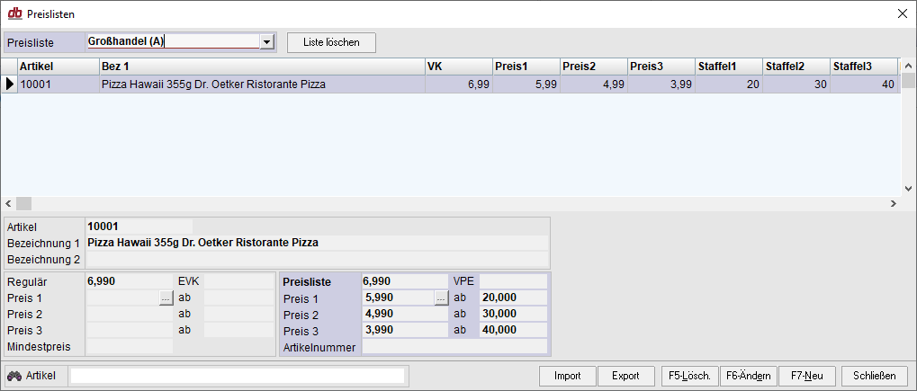917x391 pixels.
Task: Click the binoculars Artikel search icon
Action: pos(14,376)
